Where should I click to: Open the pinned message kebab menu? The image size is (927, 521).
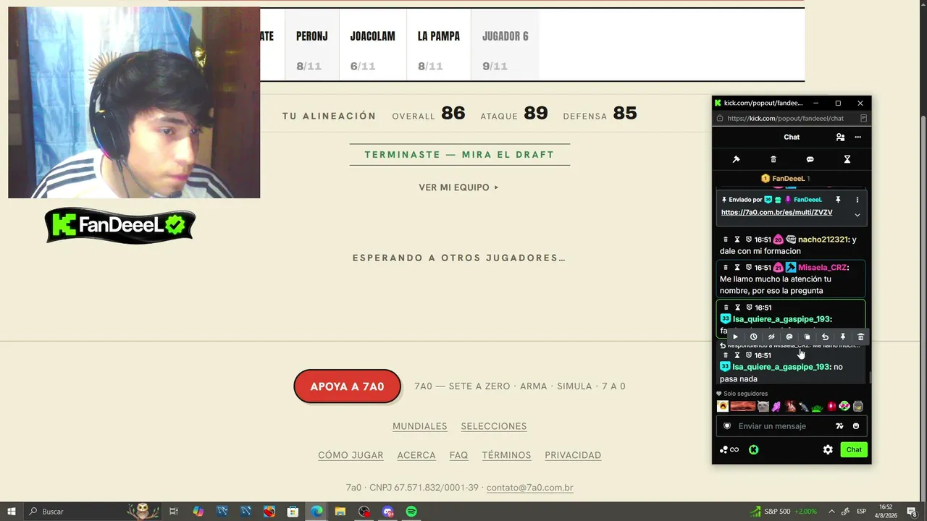tap(857, 200)
